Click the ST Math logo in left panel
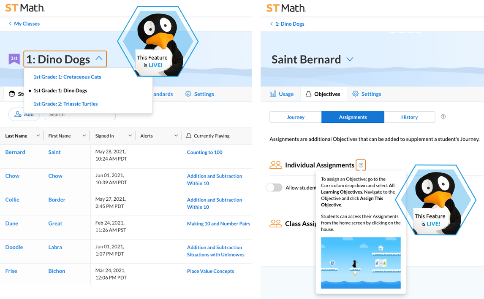 (x=25, y=8)
